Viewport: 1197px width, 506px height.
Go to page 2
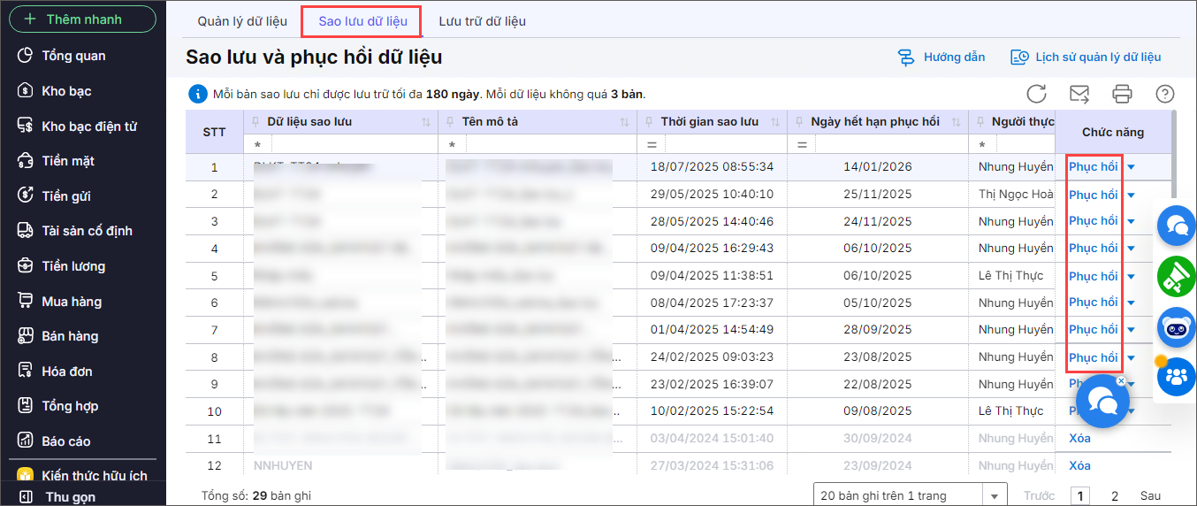point(1115,496)
